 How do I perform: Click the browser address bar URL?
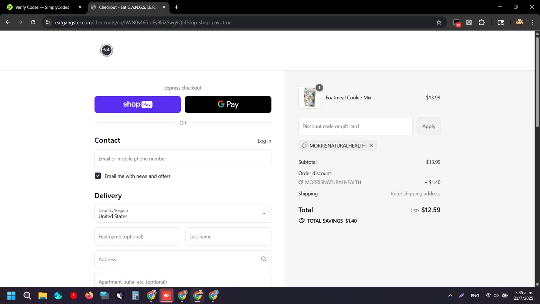(143, 22)
